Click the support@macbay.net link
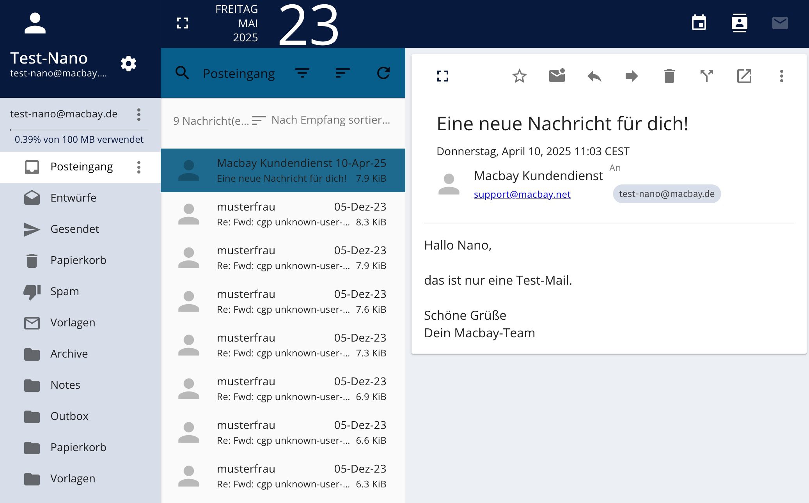This screenshot has height=503, width=809. click(522, 194)
